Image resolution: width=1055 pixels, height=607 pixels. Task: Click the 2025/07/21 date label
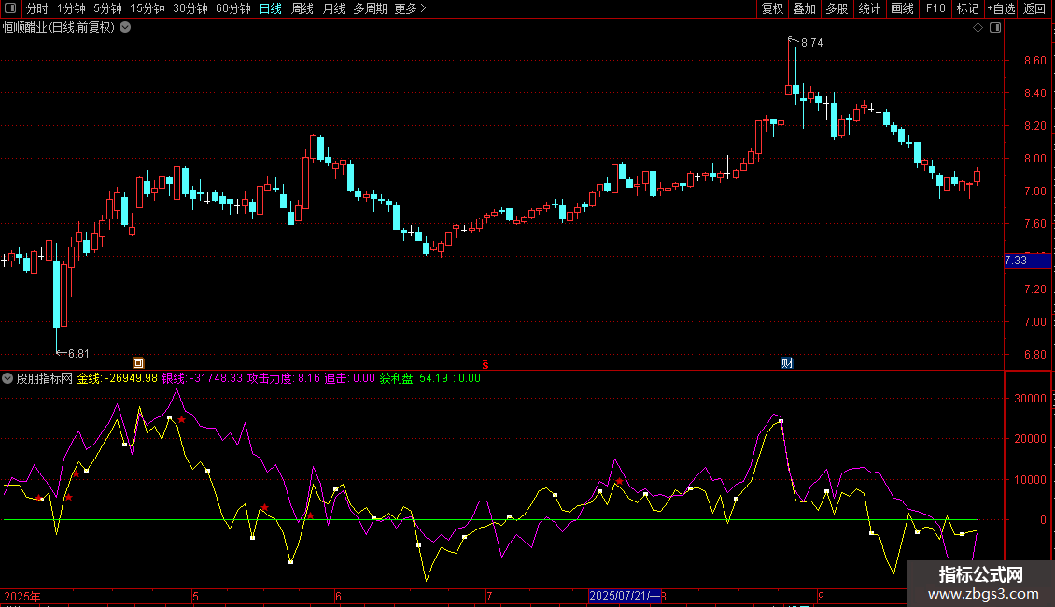pos(625,596)
